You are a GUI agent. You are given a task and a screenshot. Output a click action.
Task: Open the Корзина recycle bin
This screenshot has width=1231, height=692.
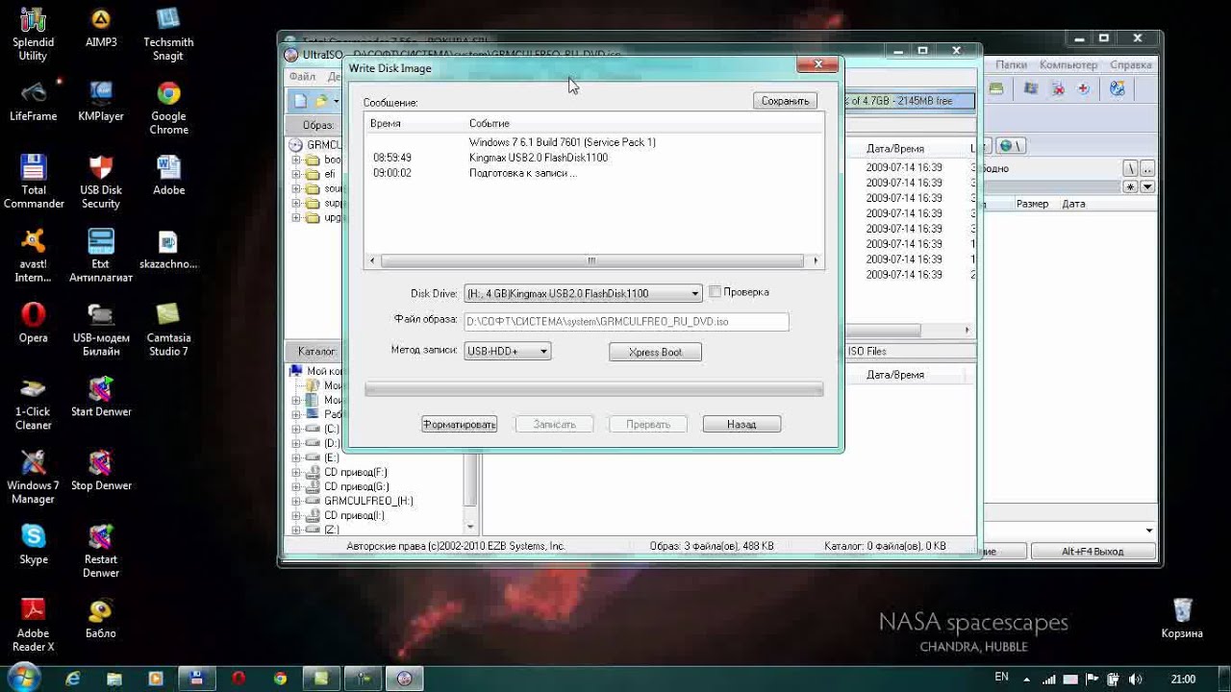point(1182,619)
